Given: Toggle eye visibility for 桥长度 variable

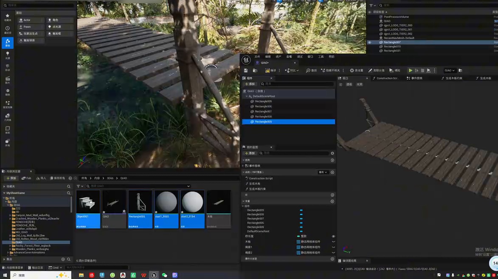Looking at the screenshot, I should [x=333, y=236].
